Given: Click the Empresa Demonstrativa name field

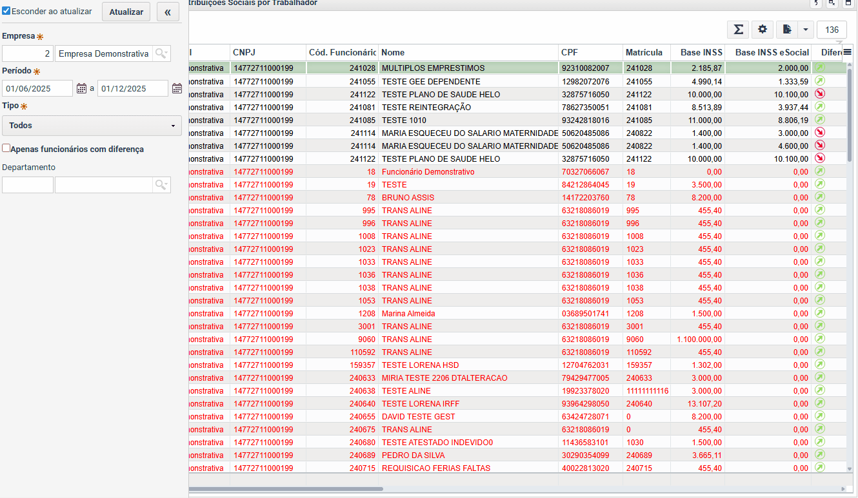Looking at the screenshot, I should click(104, 53).
